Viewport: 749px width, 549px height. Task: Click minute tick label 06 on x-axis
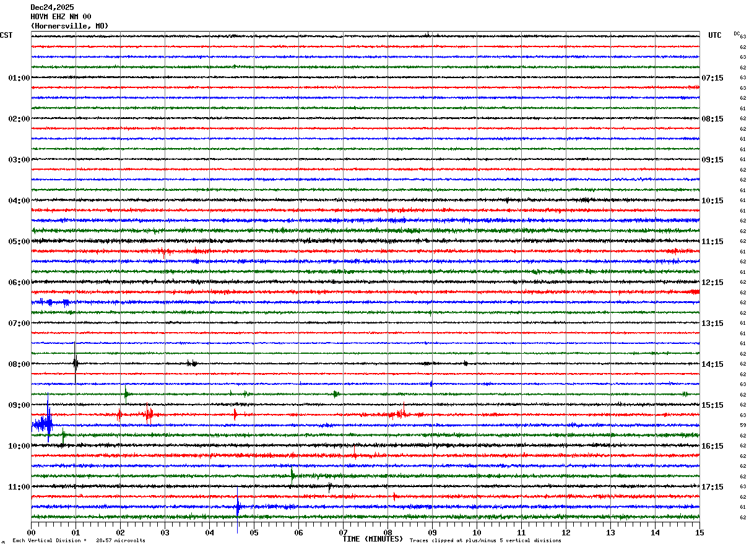(298, 532)
